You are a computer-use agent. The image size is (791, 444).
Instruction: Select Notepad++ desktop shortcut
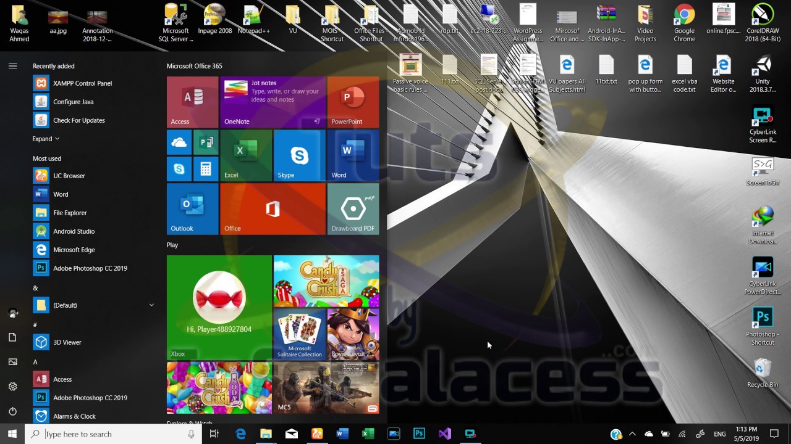pos(254,20)
